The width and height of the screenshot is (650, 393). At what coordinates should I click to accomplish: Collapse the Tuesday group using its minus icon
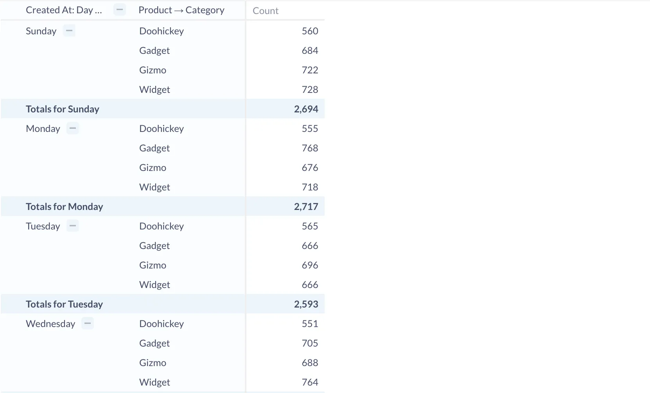pos(72,226)
